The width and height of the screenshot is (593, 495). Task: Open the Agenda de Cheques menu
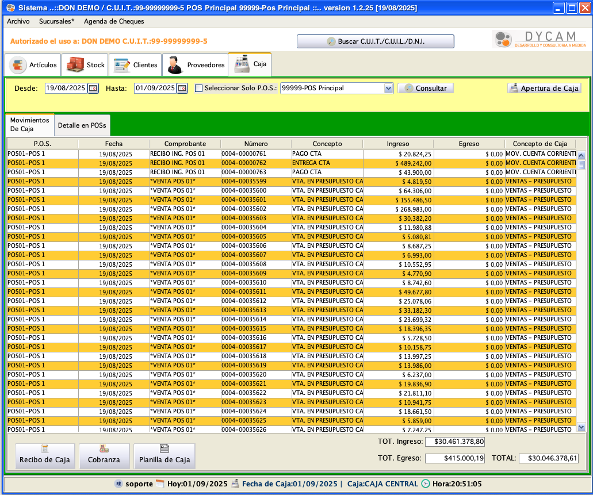(x=114, y=21)
